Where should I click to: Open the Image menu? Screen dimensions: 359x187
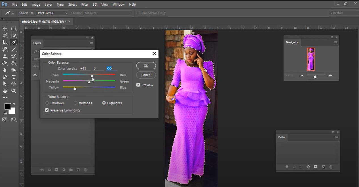tap(36, 5)
